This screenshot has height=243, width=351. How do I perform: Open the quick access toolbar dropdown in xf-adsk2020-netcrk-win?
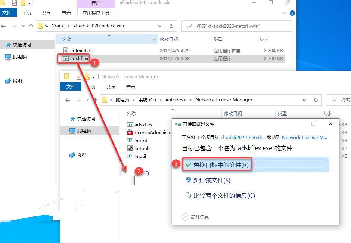coord(29,3)
